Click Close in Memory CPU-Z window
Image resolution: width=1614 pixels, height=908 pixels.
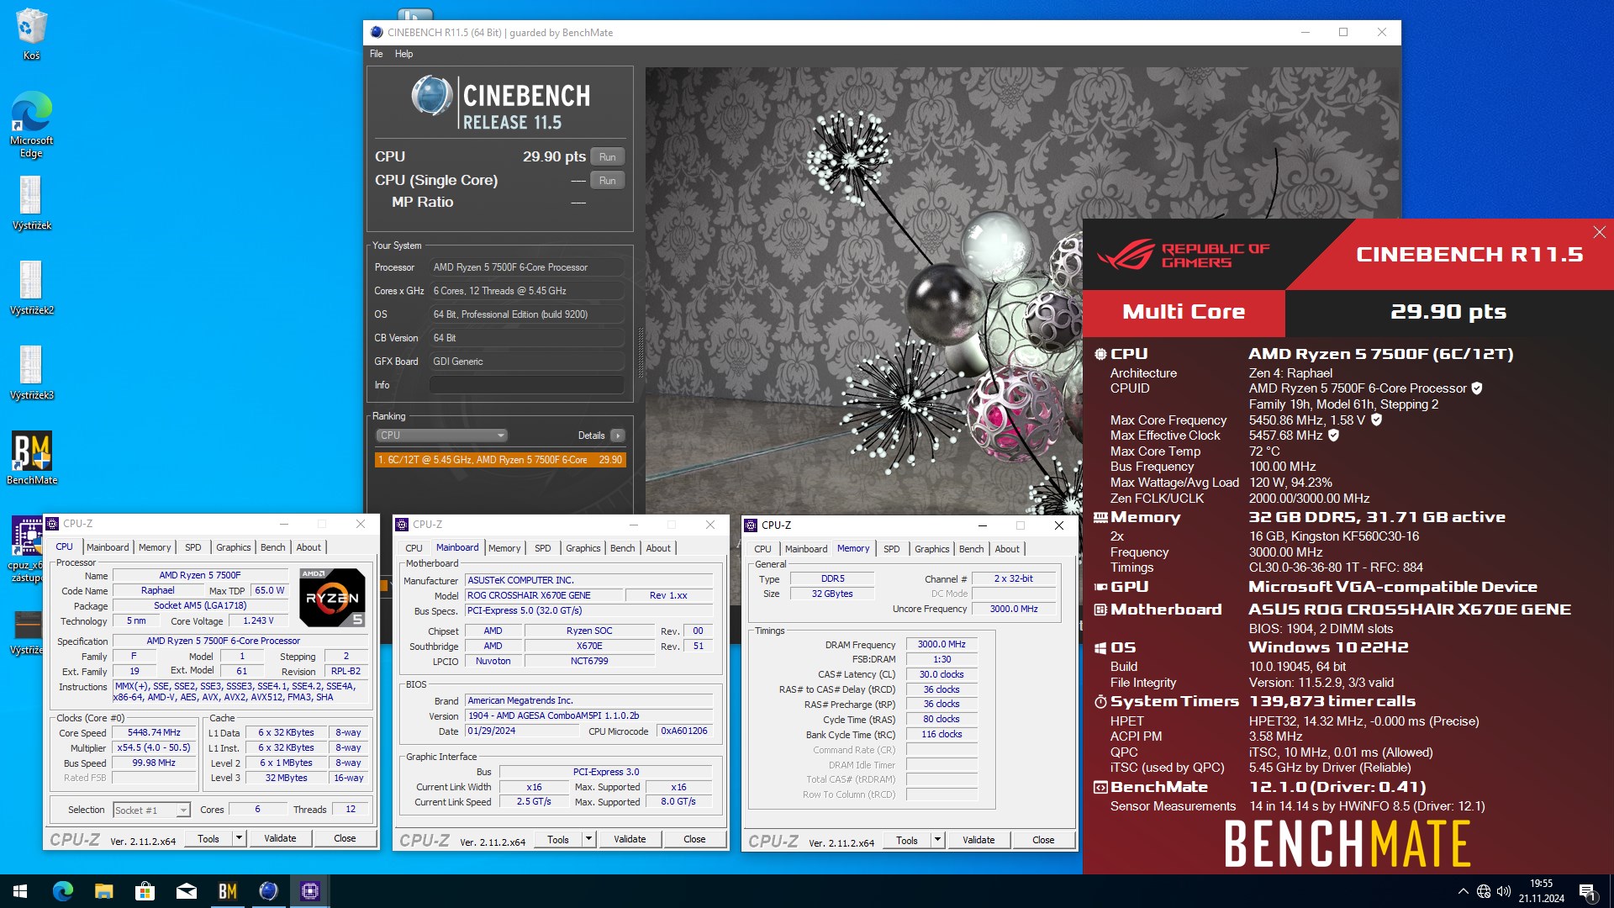pos(1043,841)
